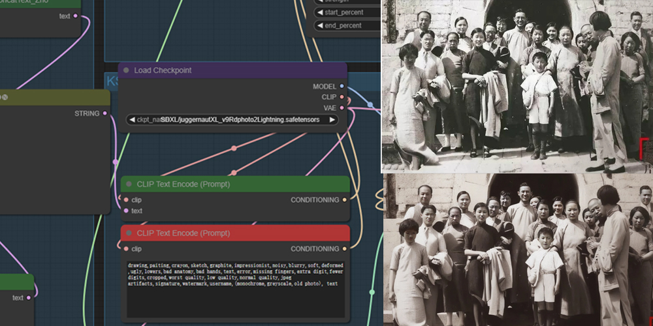Collapse the Load Checkpoint node via its dot
This screenshot has width=653, height=326.
point(126,70)
